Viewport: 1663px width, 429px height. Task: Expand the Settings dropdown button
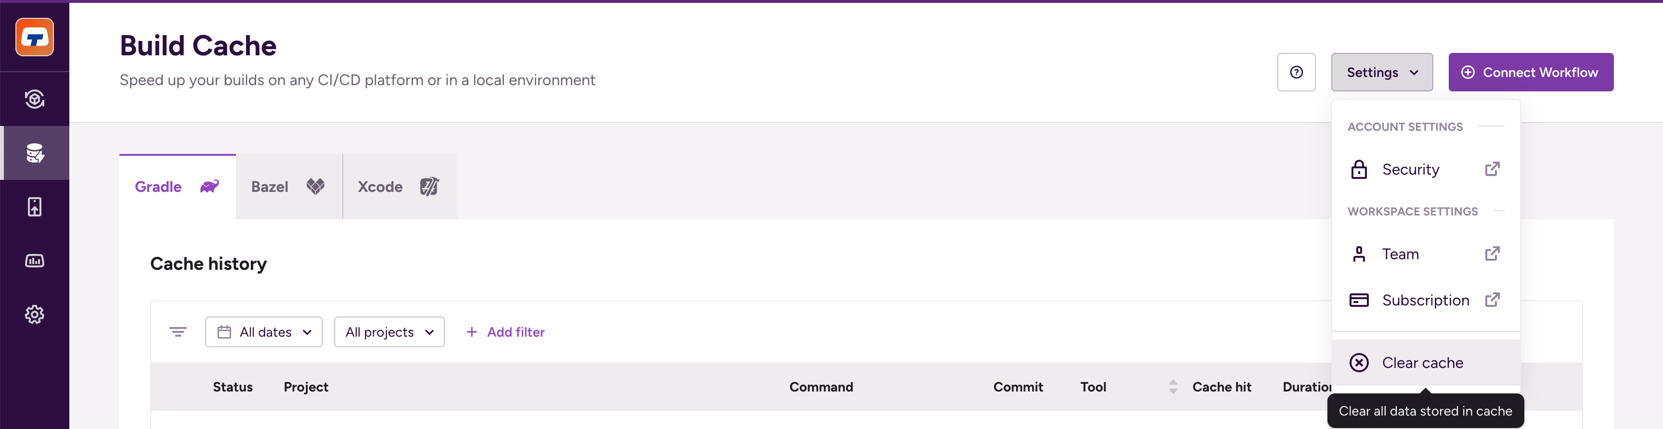(x=1381, y=72)
